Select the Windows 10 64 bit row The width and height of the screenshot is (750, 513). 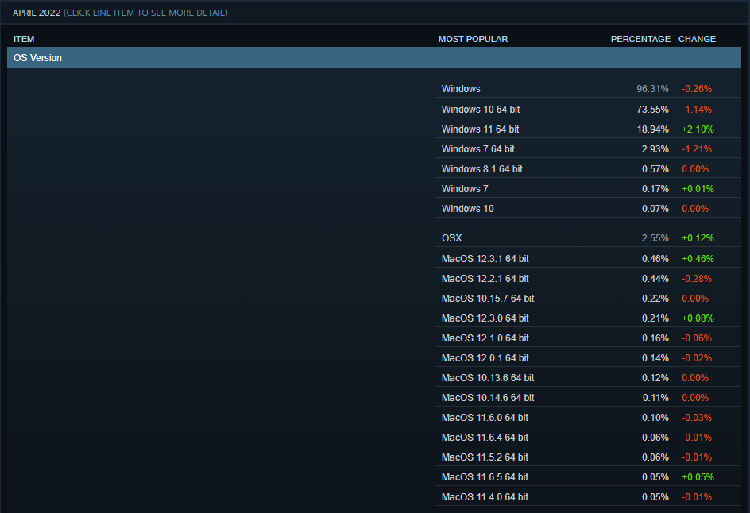coord(588,110)
